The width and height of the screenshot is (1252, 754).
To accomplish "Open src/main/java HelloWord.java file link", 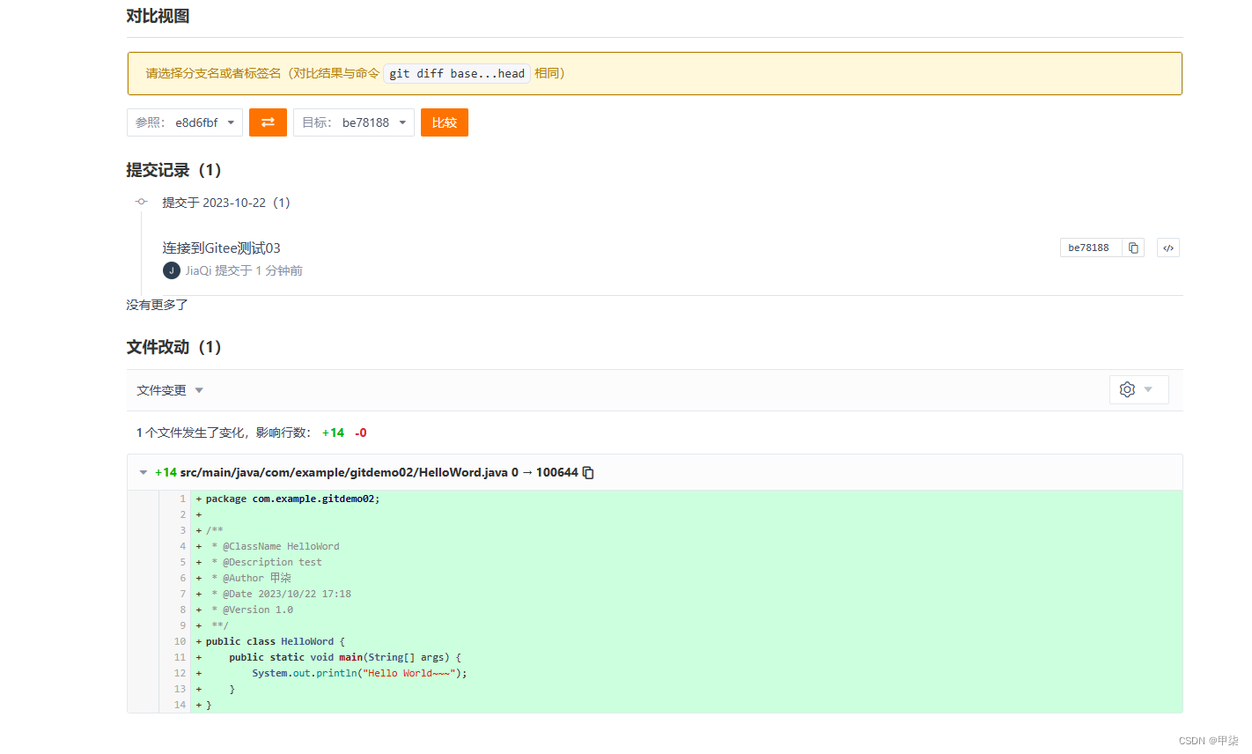I will pos(344,472).
